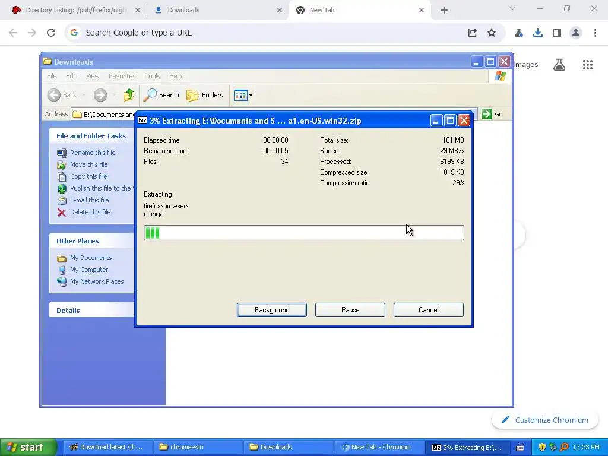Click Copy this file

[x=88, y=176]
